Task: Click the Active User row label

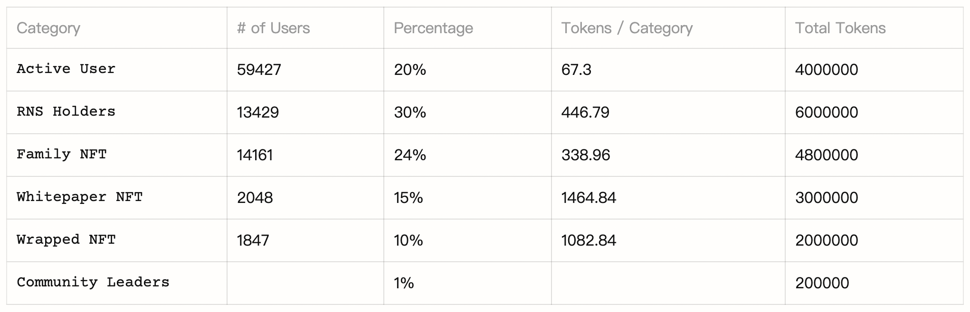Action: (x=66, y=69)
